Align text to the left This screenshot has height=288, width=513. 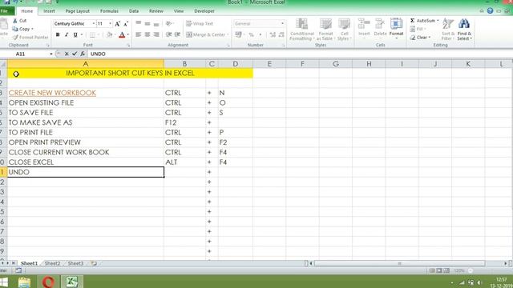[139, 34]
